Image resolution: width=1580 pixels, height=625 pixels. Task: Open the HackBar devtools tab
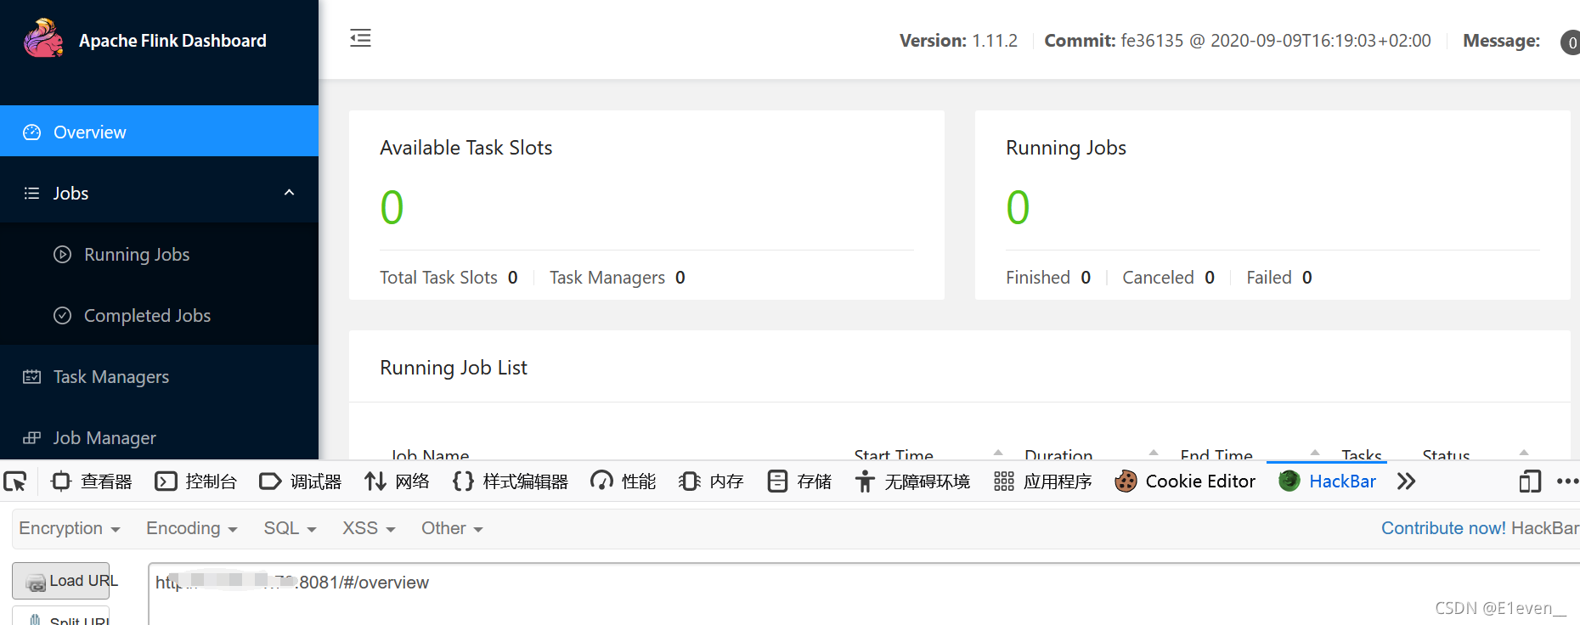(x=1327, y=481)
